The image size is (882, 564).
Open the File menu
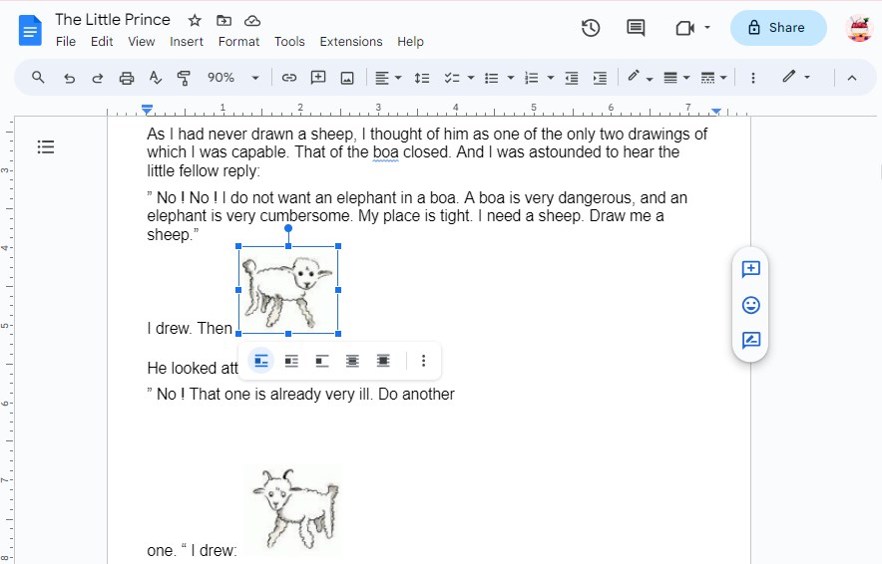pos(66,42)
